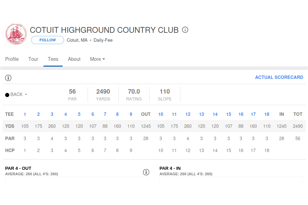This screenshot has height=205, width=308.
Task: Click the 110 SLOPE summary stat
Action: [x=165, y=95]
